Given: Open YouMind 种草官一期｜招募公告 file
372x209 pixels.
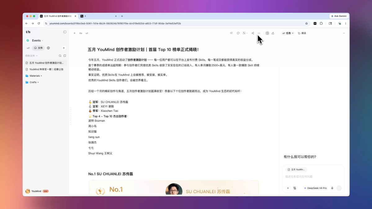Looking at the screenshot, I should [x=46, y=69].
